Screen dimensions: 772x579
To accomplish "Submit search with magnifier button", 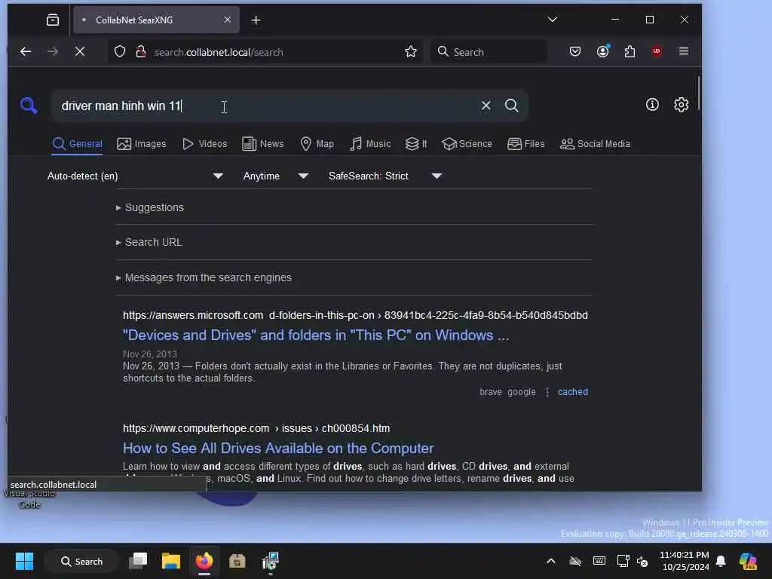I will coord(512,106).
